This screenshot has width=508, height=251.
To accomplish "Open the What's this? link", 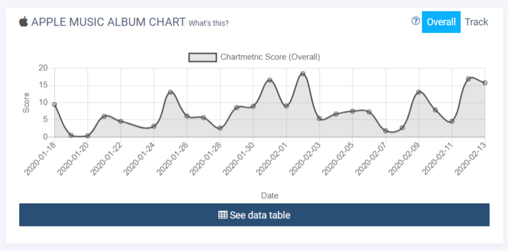I will [x=208, y=23].
